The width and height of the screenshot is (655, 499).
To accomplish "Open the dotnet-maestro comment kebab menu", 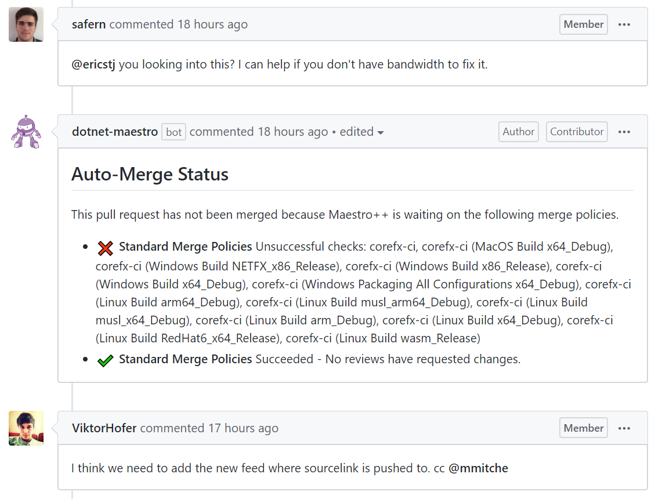I will click(x=624, y=132).
